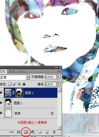Add a layer mask with mask button
The height and width of the screenshot is (137, 99).
[26, 132]
